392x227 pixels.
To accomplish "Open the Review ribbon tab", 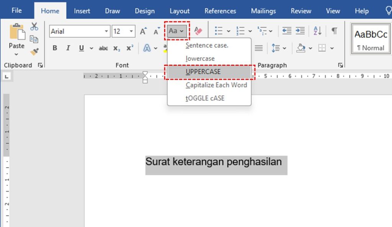I will pyautogui.click(x=301, y=11).
